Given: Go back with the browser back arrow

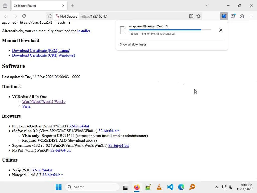Looking at the screenshot, I should pyautogui.click(x=6, y=16).
